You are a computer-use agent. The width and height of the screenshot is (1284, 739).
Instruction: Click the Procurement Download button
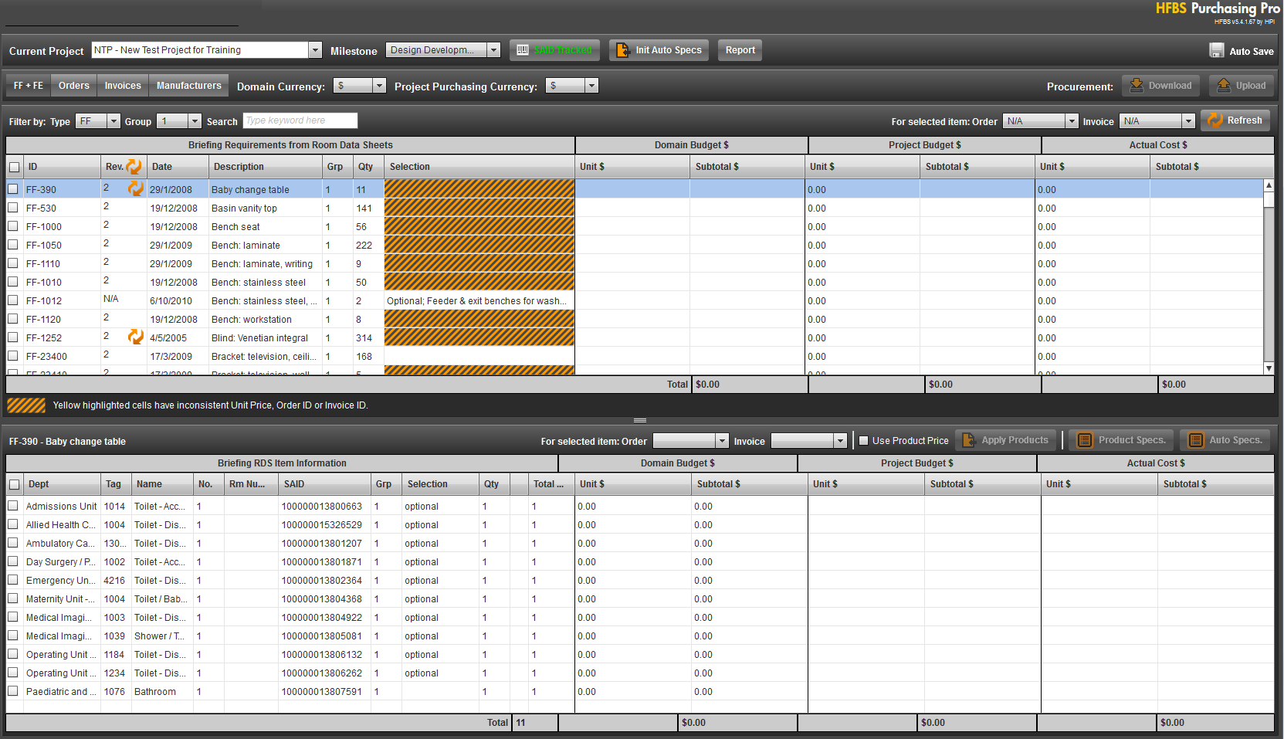(x=1160, y=86)
